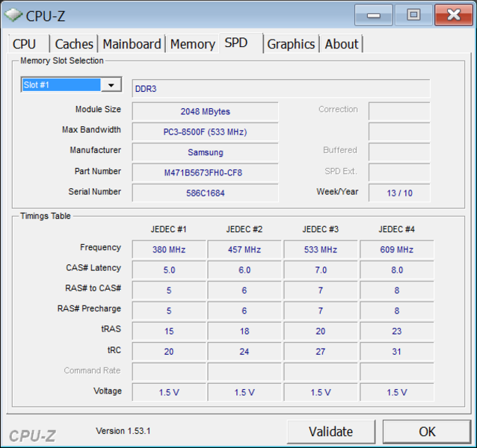The width and height of the screenshot is (477, 448).
Task: Click tRAS value 23
Action: coord(397,331)
